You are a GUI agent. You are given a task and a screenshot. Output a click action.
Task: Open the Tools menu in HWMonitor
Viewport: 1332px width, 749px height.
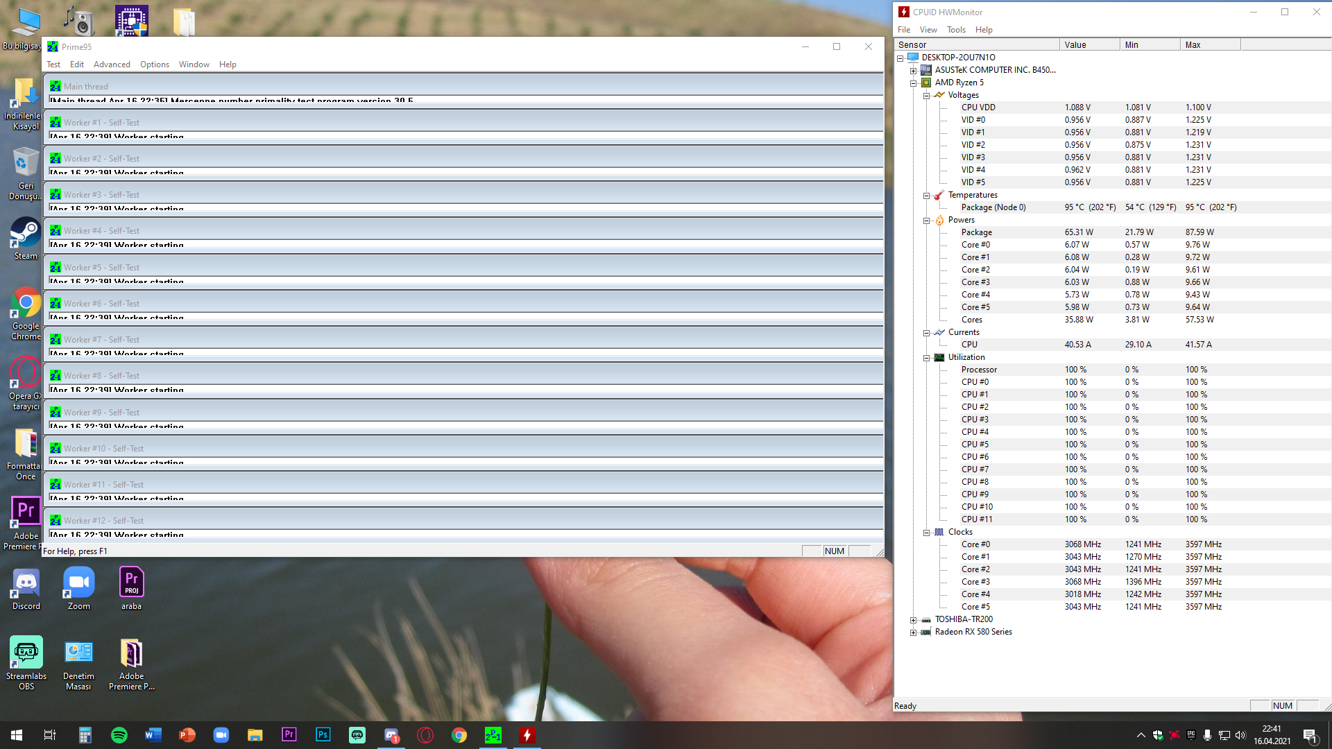956,30
